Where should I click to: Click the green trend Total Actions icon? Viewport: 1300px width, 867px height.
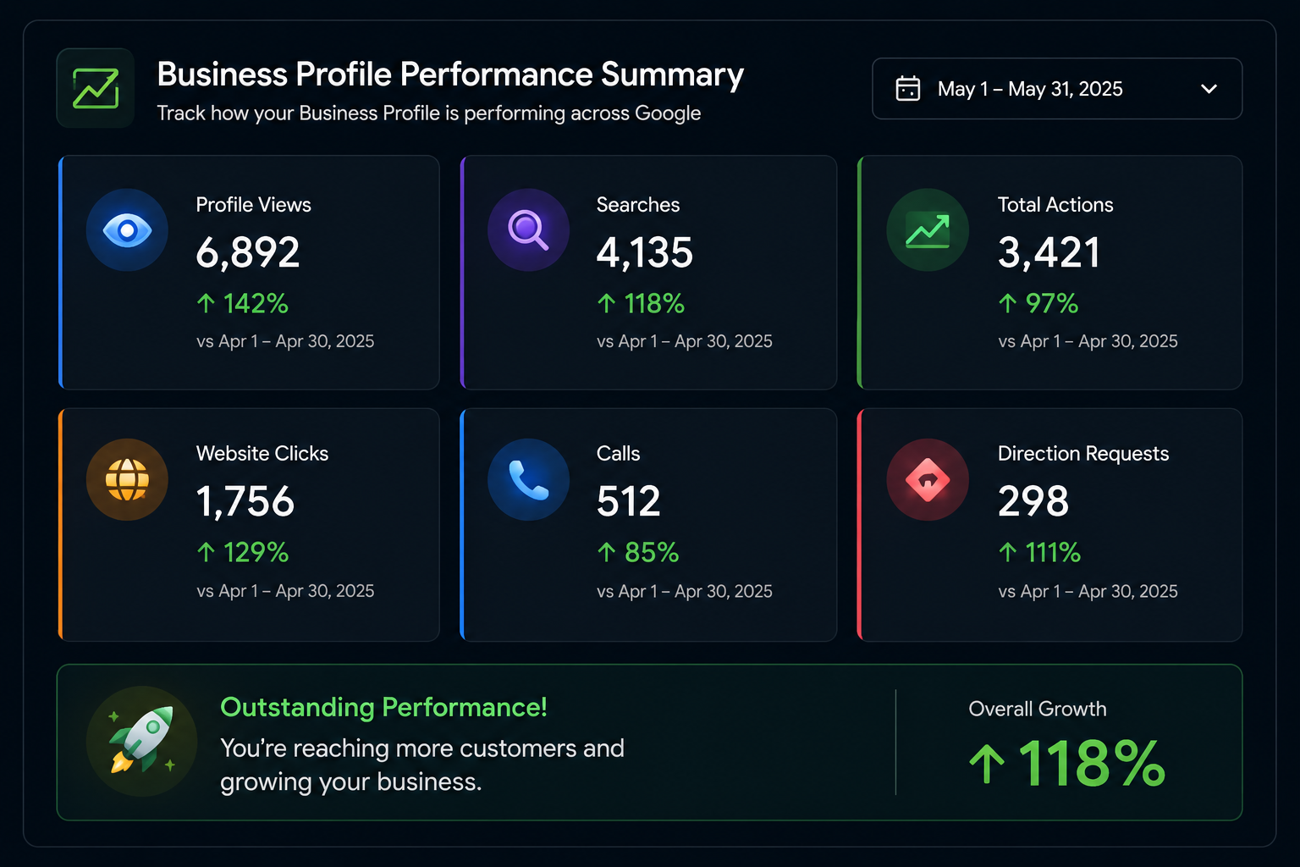tap(928, 229)
